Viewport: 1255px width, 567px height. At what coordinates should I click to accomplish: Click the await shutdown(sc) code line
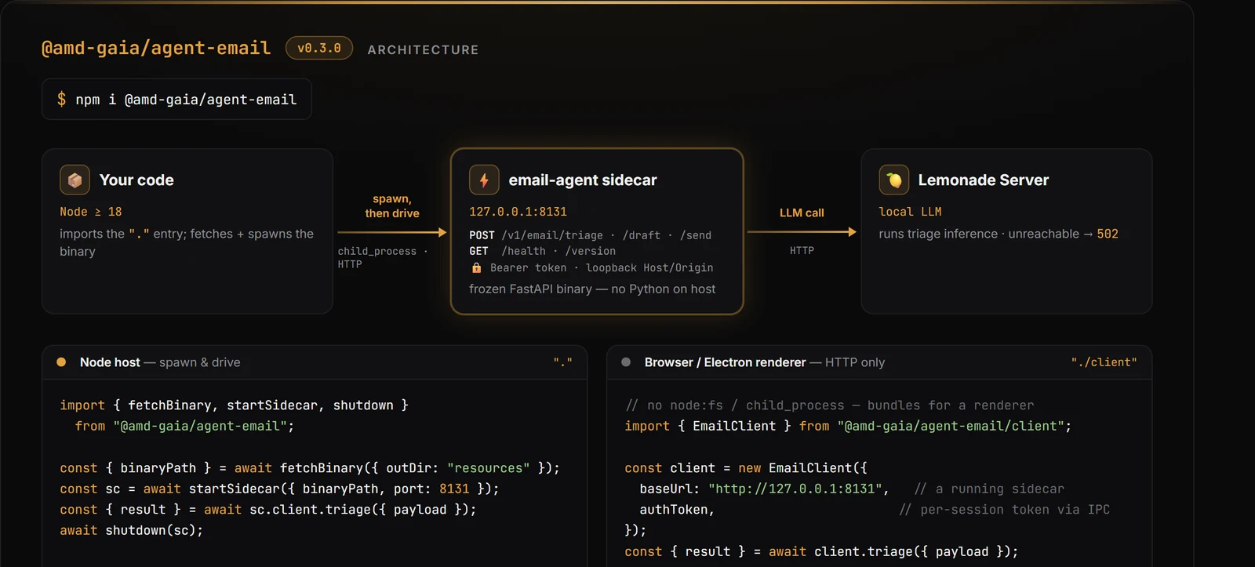coord(132,530)
